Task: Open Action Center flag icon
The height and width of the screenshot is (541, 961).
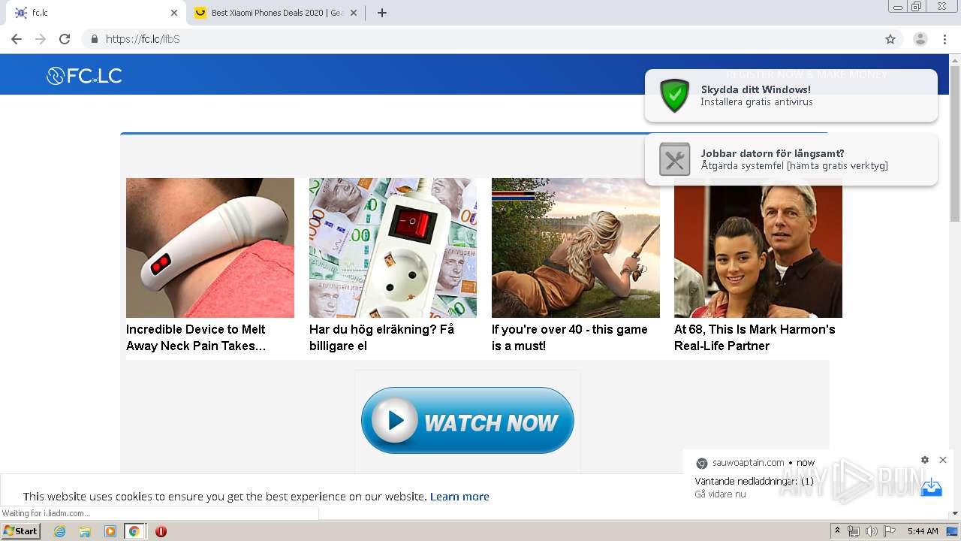Action: (x=890, y=531)
